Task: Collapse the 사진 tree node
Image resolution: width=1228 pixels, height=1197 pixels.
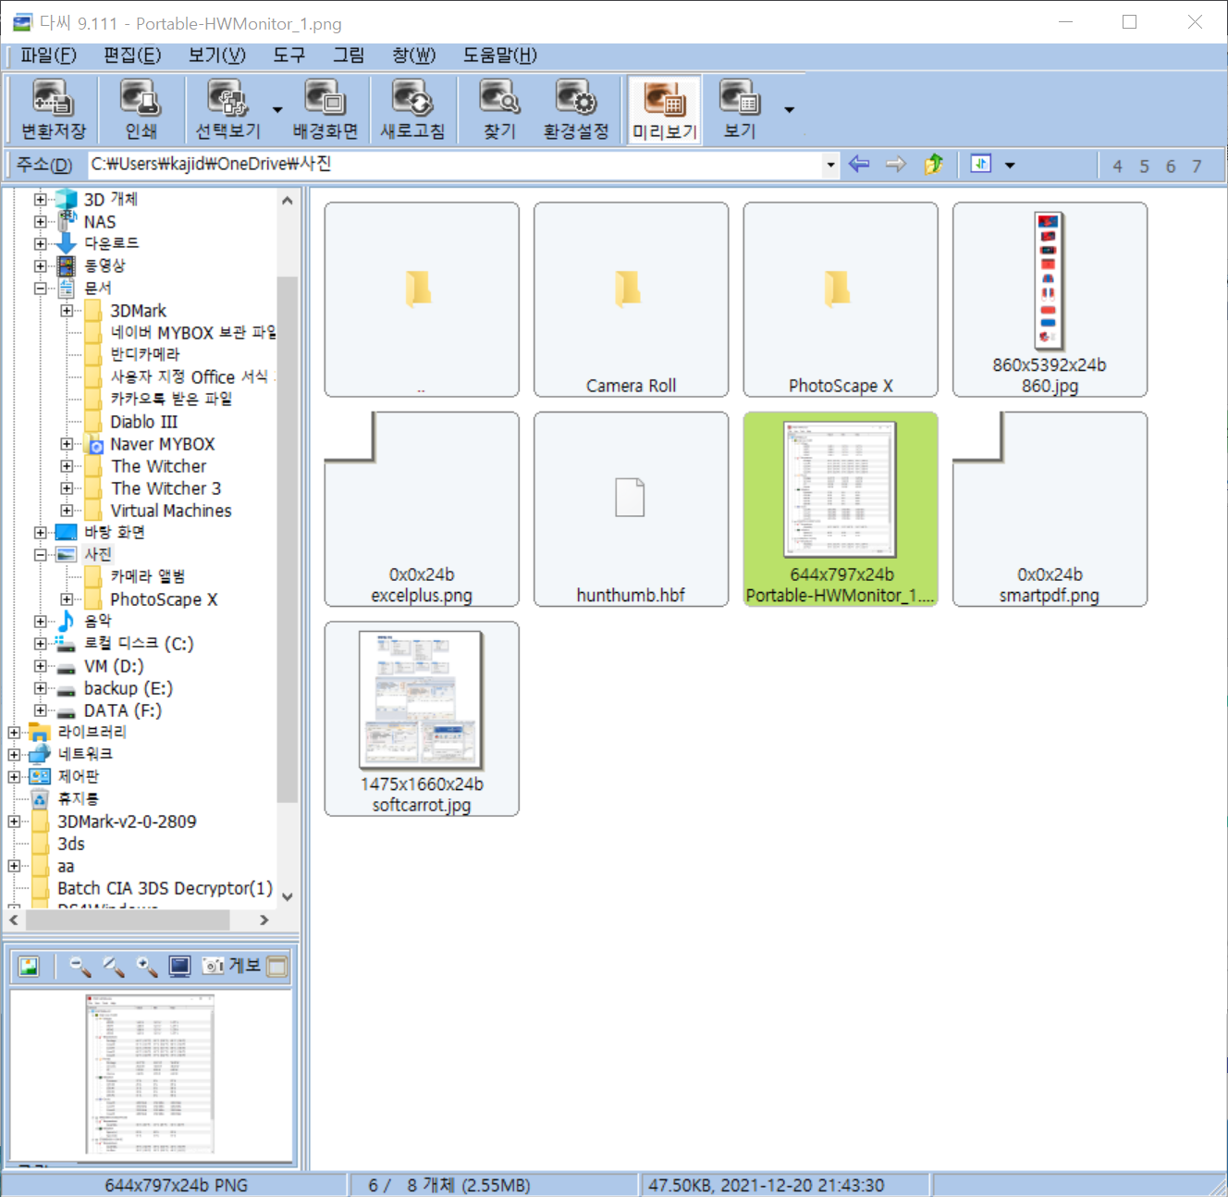Action: point(40,555)
